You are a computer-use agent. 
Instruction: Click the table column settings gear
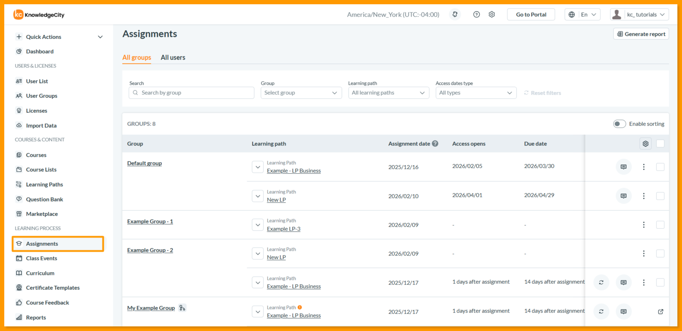[x=645, y=144]
